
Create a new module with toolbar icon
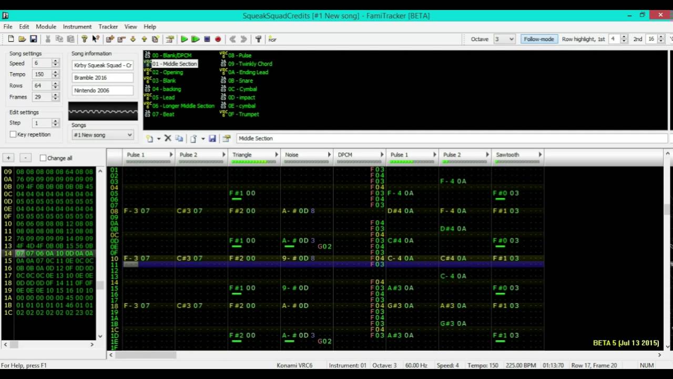tap(11, 39)
